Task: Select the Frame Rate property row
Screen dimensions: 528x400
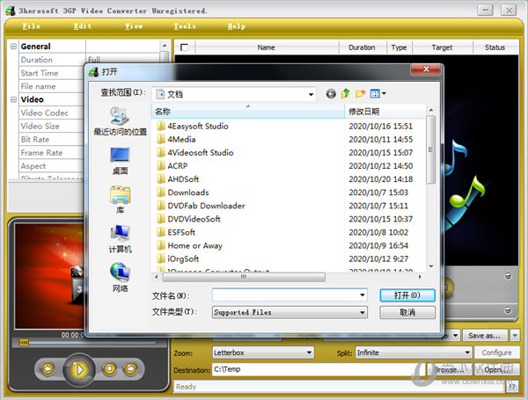Action: point(52,153)
